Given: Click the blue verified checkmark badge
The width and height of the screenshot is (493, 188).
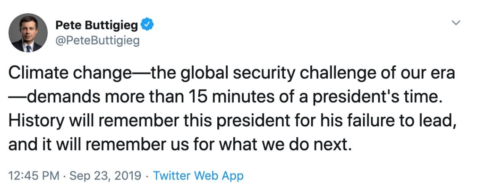Looking at the screenshot, I should pyautogui.click(x=148, y=25).
